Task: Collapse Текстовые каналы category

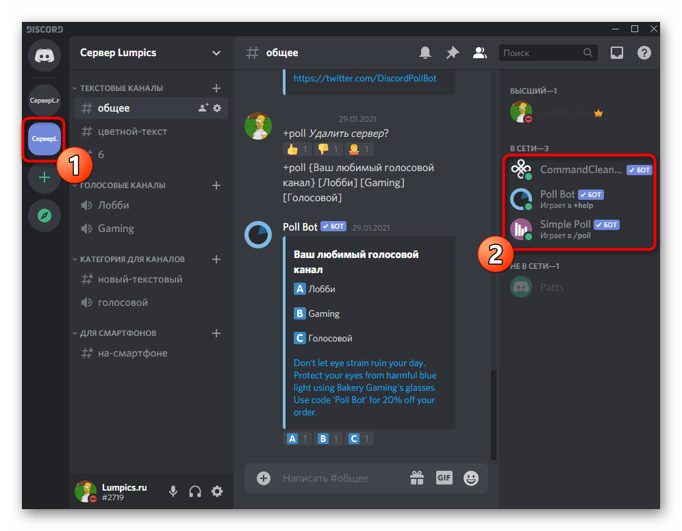Action: coord(118,88)
